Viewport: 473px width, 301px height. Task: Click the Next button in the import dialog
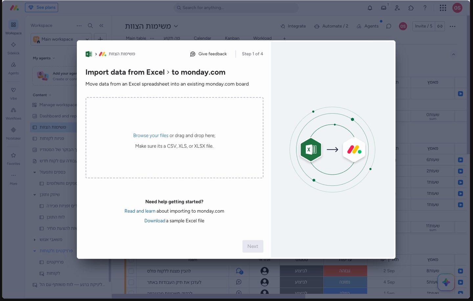pyautogui.click(x=253, y=246)
